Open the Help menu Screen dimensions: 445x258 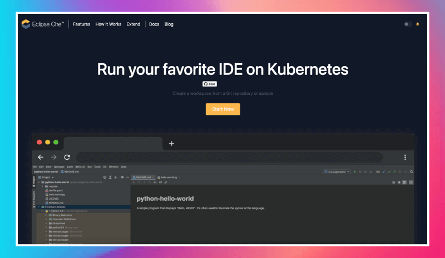pyautogui.click(x=123, y=167)
